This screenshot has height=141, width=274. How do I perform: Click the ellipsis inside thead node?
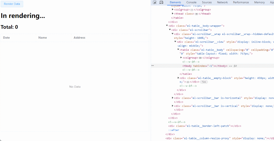(196, 14)
